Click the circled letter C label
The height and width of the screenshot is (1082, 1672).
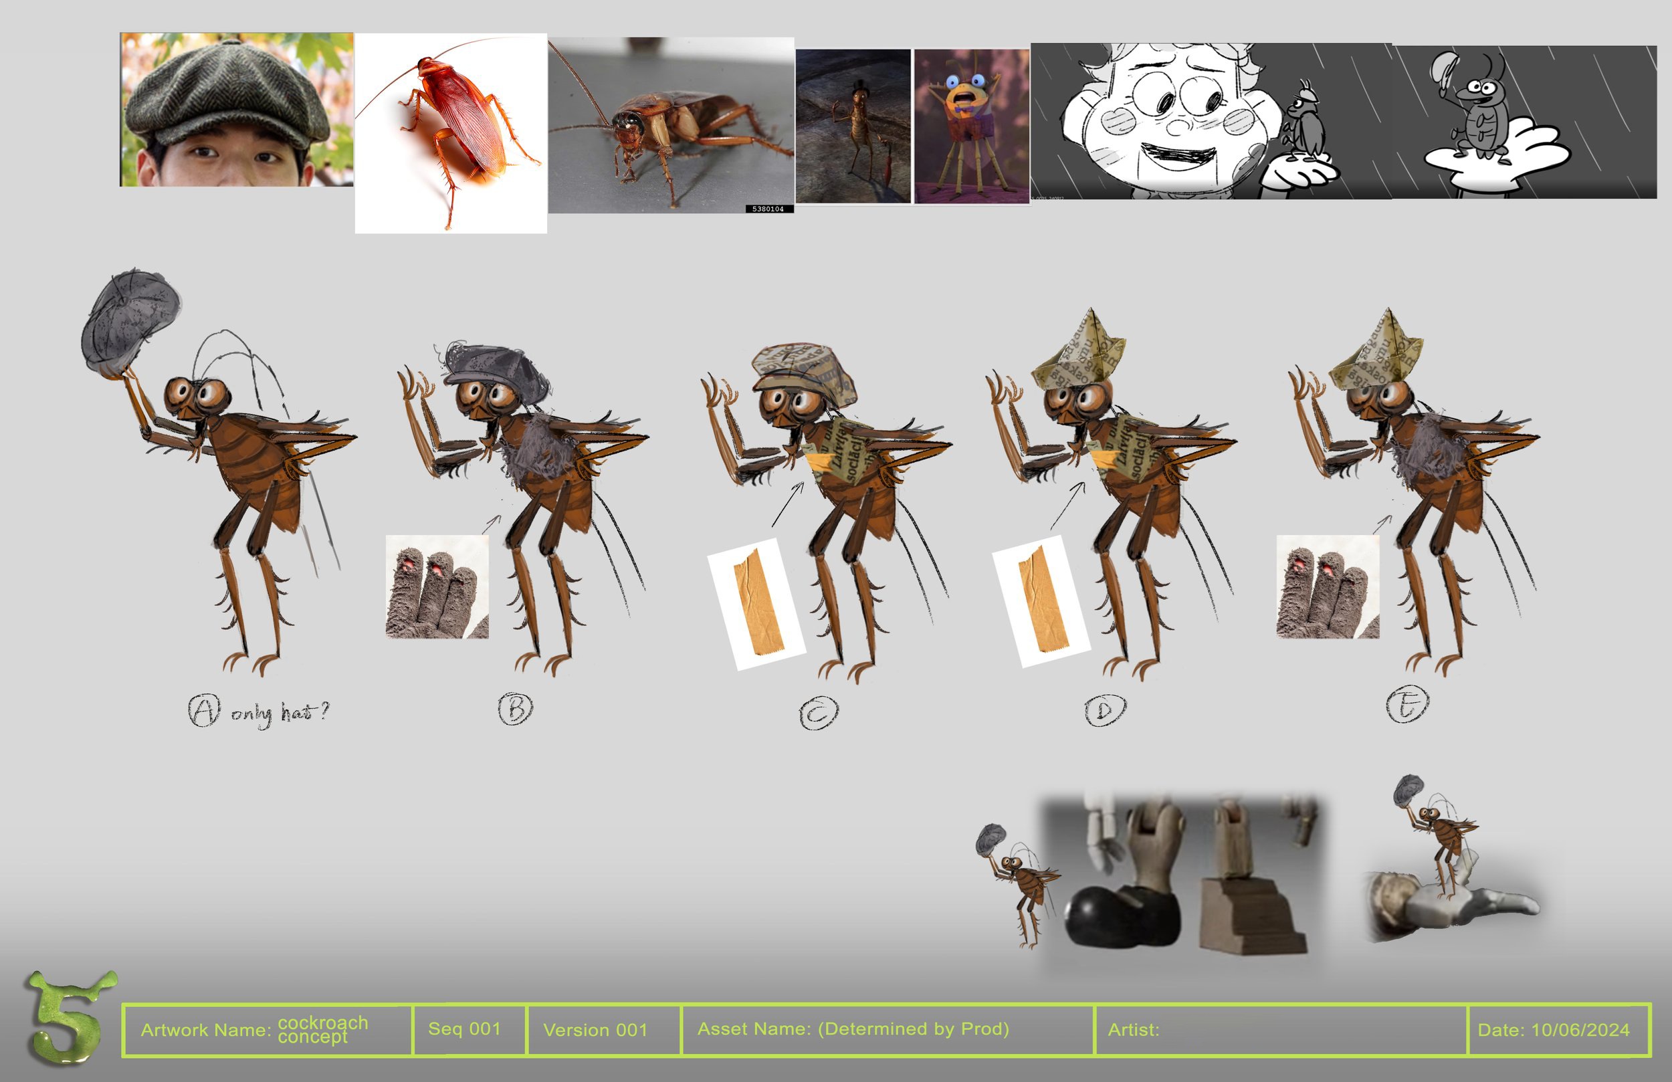coord(819,712)
